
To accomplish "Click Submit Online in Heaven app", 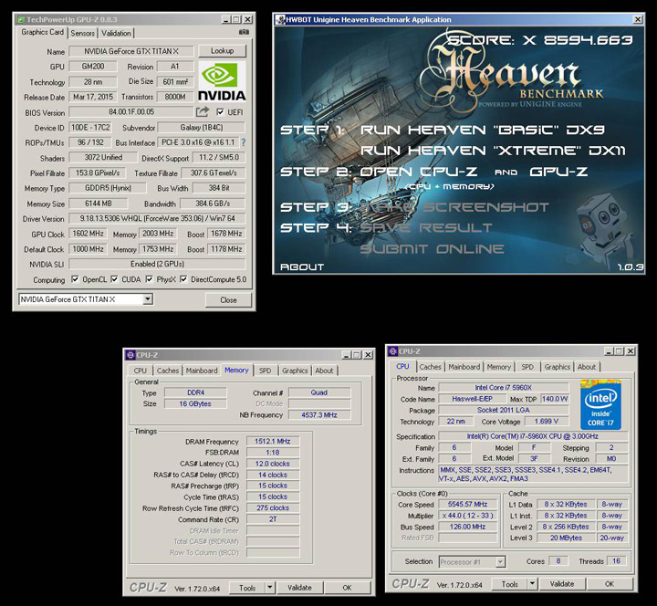I will 432,249.
